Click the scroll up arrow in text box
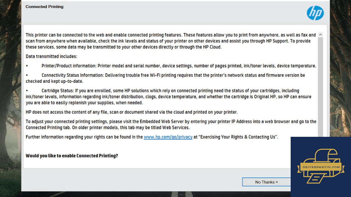 pyautogui.click(x=320, y=35)
